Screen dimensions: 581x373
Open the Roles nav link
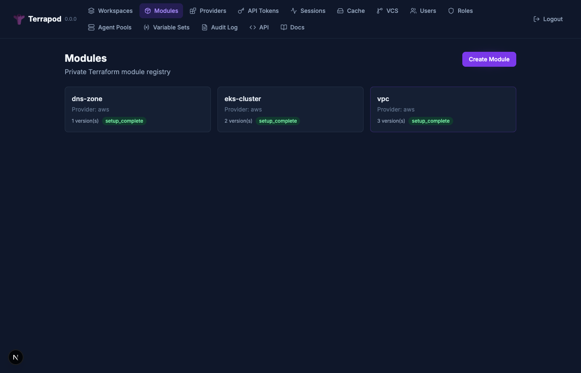[x=460, y=11]
